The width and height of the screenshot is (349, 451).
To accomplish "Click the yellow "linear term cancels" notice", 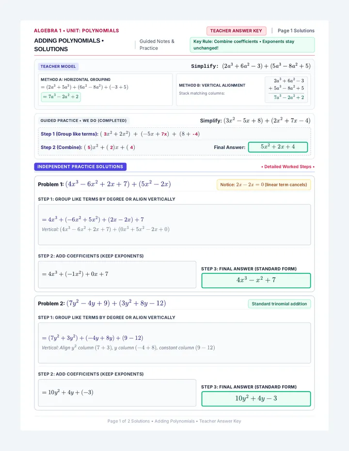I will (x=264, y=185).
